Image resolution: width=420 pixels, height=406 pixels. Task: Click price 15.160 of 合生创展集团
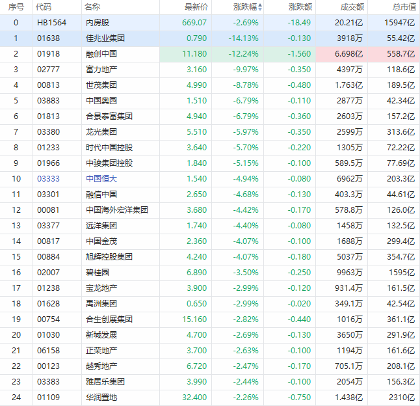pyautogui.click(x=194, y=319)
